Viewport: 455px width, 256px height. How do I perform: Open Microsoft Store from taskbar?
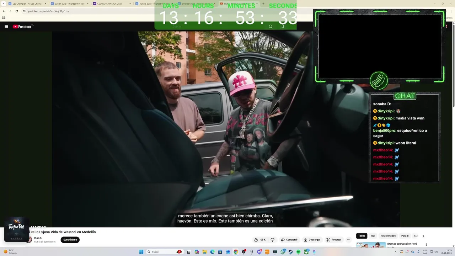pos(220,252)
